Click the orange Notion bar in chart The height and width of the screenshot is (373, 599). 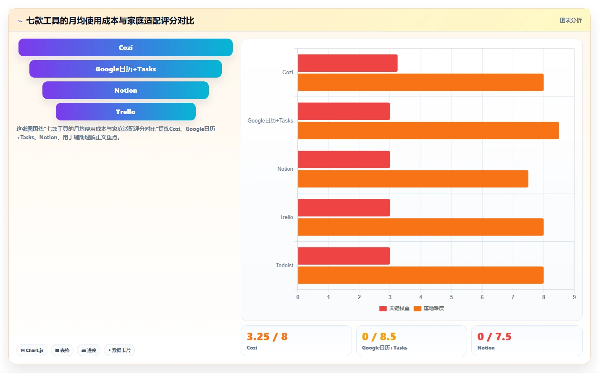click(413, 179)
